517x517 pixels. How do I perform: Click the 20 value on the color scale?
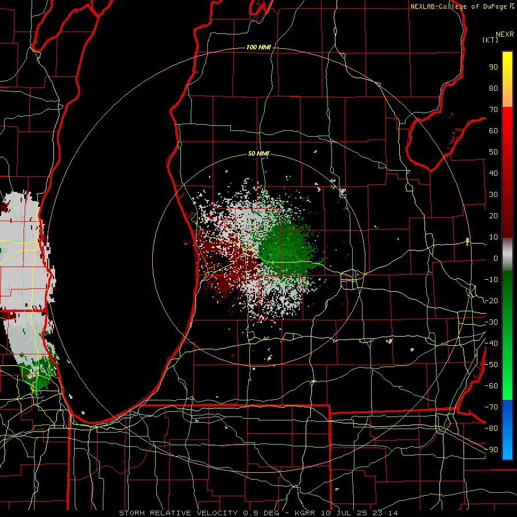[493, 216]
